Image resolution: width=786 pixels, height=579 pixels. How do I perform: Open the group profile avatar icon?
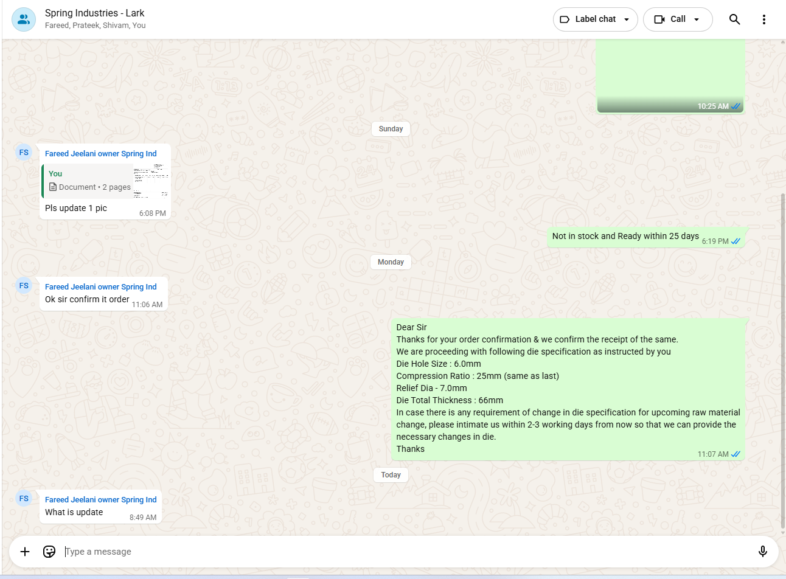click(x=24, y=19)
